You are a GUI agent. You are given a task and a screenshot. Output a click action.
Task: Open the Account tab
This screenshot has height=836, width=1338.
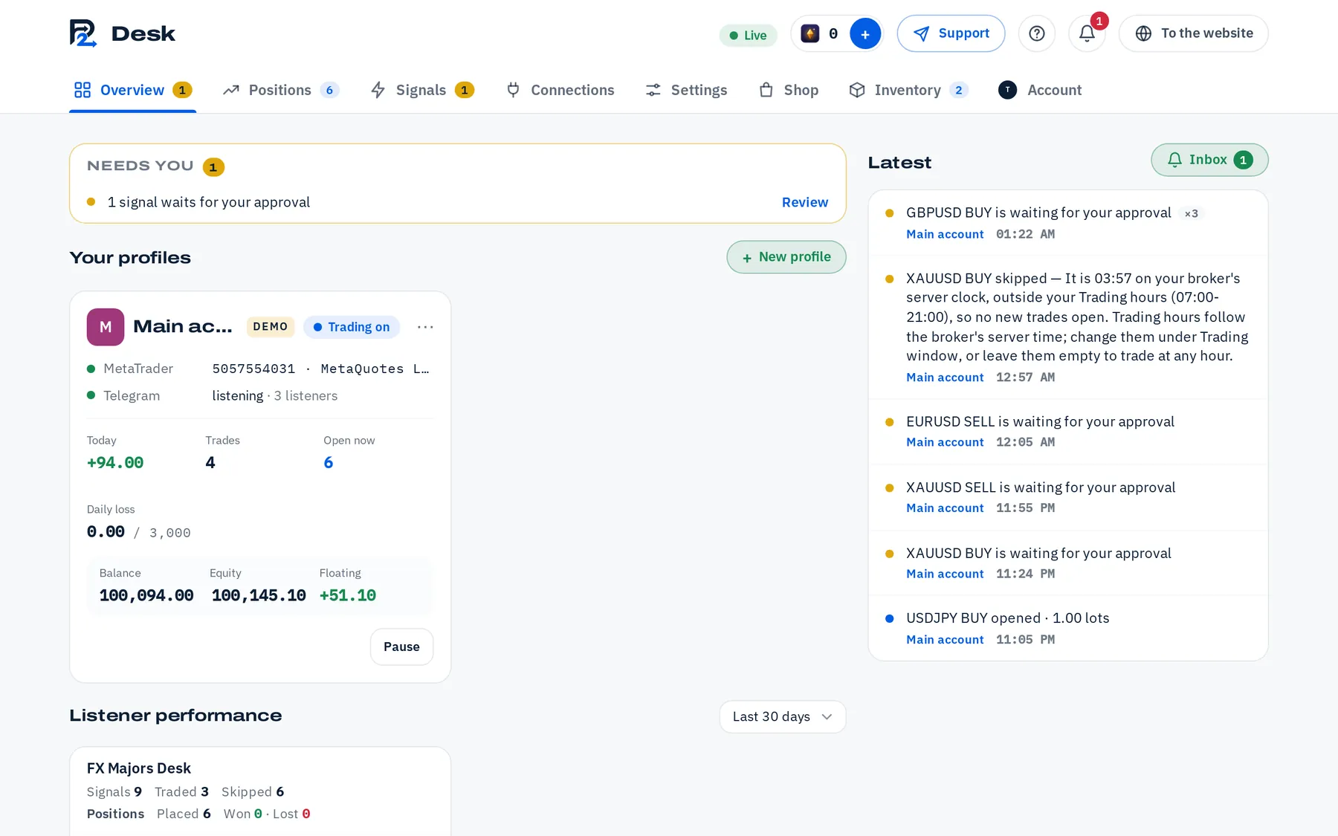(x=1040, y=90)
